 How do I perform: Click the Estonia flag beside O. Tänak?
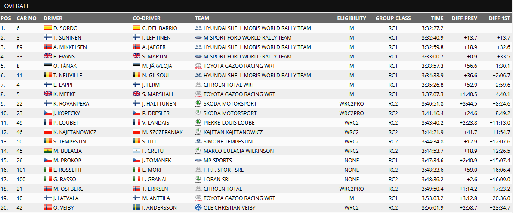point(47,66)
